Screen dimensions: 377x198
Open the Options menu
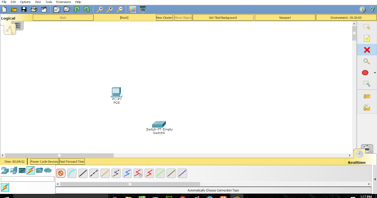click(x=25, y=2)
